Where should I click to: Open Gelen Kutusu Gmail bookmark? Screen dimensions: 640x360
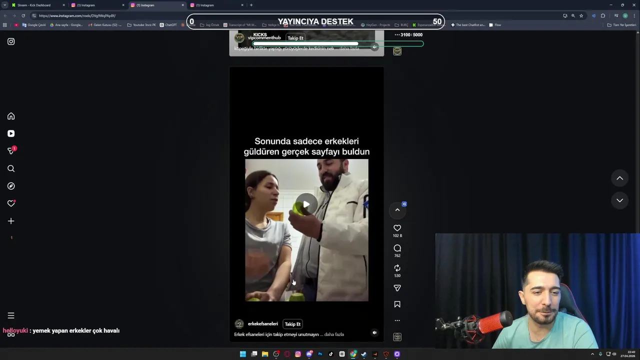[x=104, y=25]
